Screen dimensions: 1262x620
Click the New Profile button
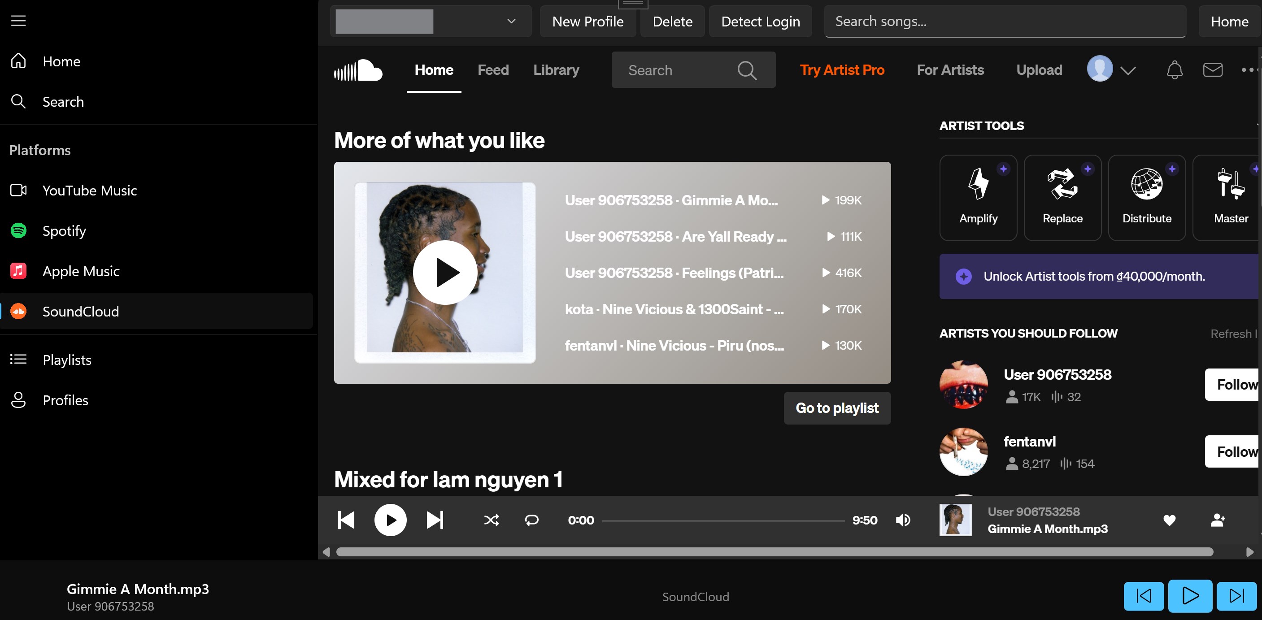[x=588, y=21]
